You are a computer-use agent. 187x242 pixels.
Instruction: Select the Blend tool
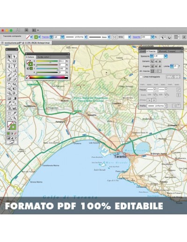coord(14,103)
